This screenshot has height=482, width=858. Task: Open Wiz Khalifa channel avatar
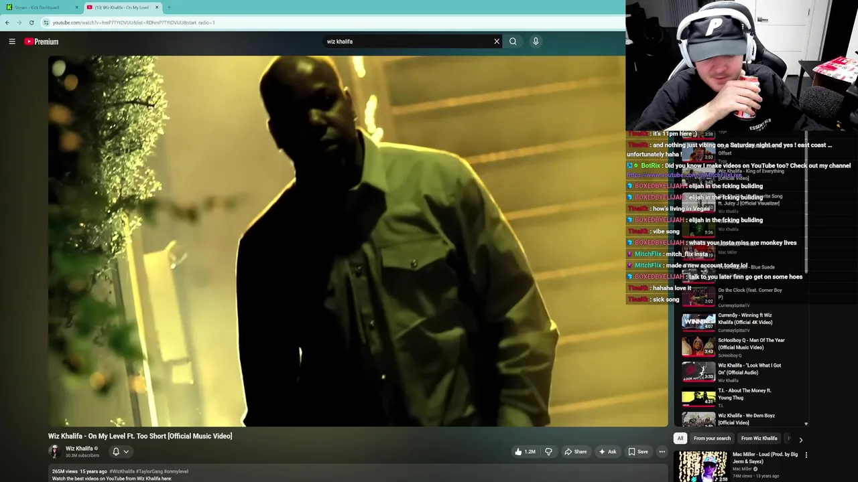coord(54,452)
